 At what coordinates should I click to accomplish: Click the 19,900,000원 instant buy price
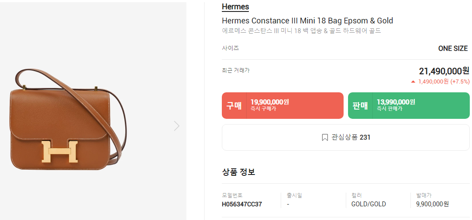click(x=270, y=102)
